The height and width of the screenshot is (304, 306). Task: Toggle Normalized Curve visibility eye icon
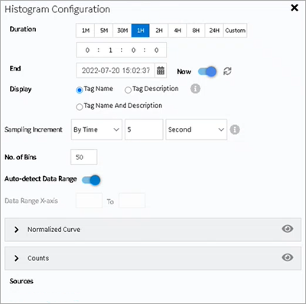(x=288, y=229)
